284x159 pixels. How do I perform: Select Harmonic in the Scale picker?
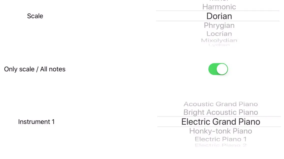(219, 7)
